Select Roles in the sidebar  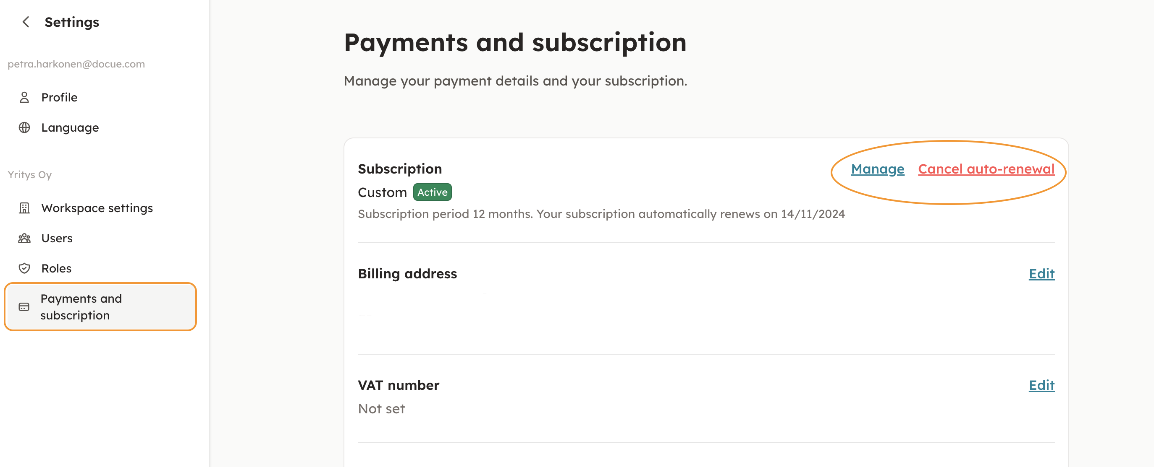56,268
